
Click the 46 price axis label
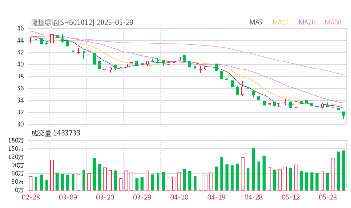(20, 28)
